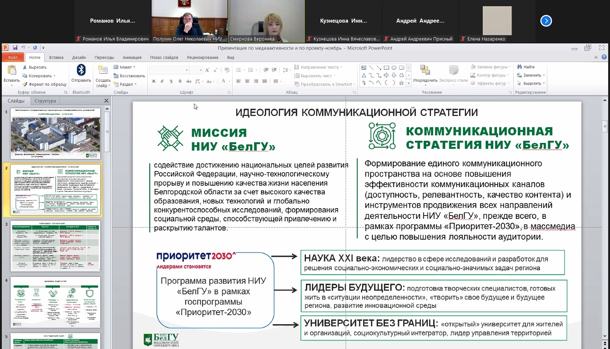
Task: Open the PowerPoint help question-mark icon
Action: [x=604, y=57]
